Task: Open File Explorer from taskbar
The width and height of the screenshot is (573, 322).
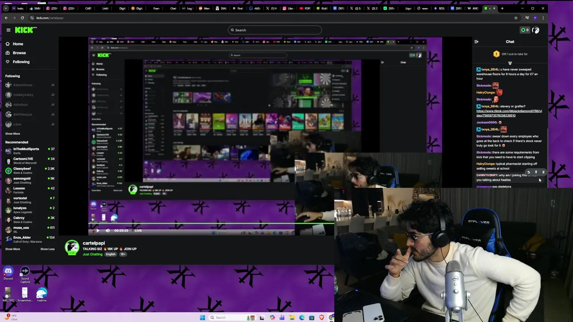Action: [x=292, y=318]
